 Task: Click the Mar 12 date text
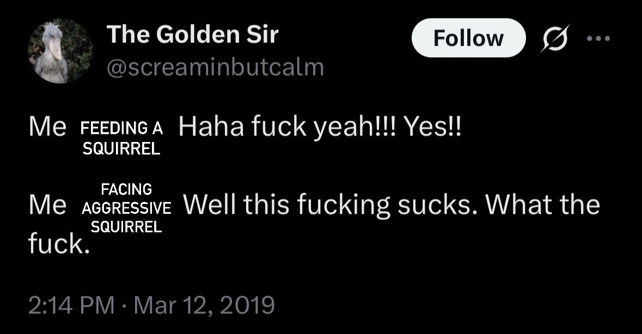[x=170, y=305]
